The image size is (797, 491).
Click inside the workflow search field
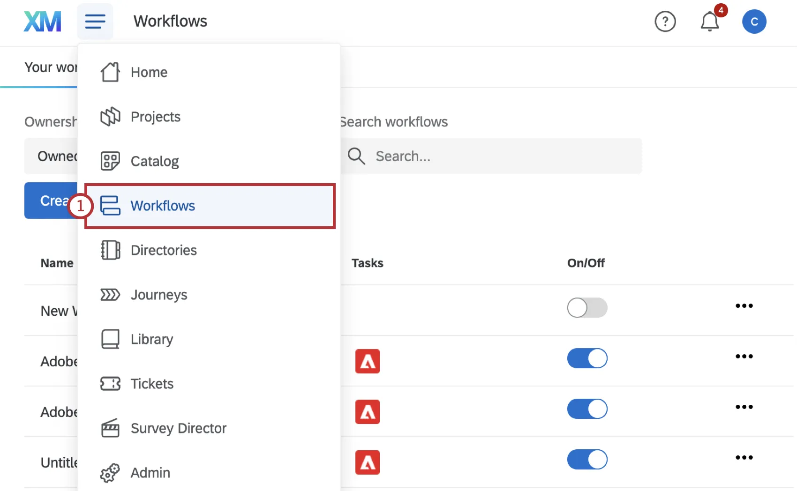492,156
